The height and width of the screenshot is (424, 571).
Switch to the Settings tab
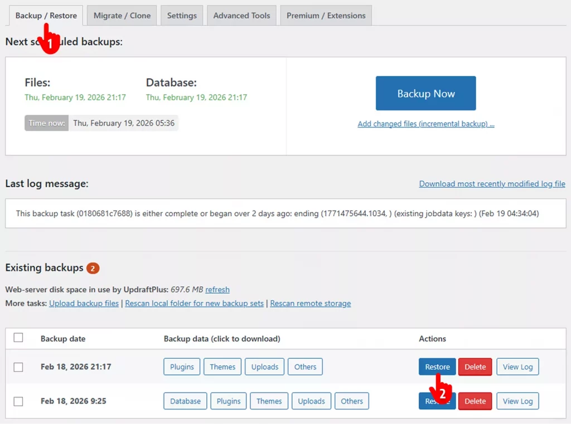coord(181,15)
